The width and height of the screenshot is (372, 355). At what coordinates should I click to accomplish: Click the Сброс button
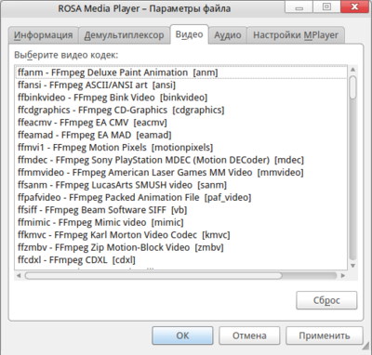click(326, 300)
